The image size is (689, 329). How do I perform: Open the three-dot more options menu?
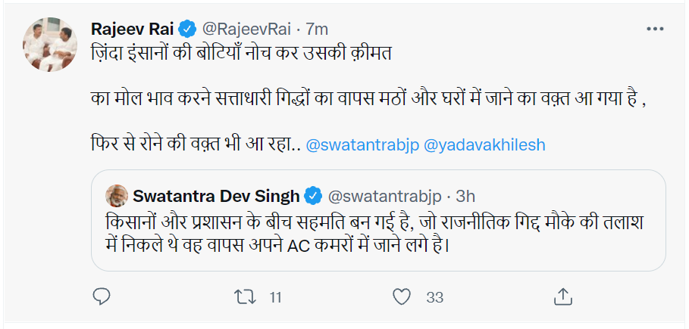point(655,29)
